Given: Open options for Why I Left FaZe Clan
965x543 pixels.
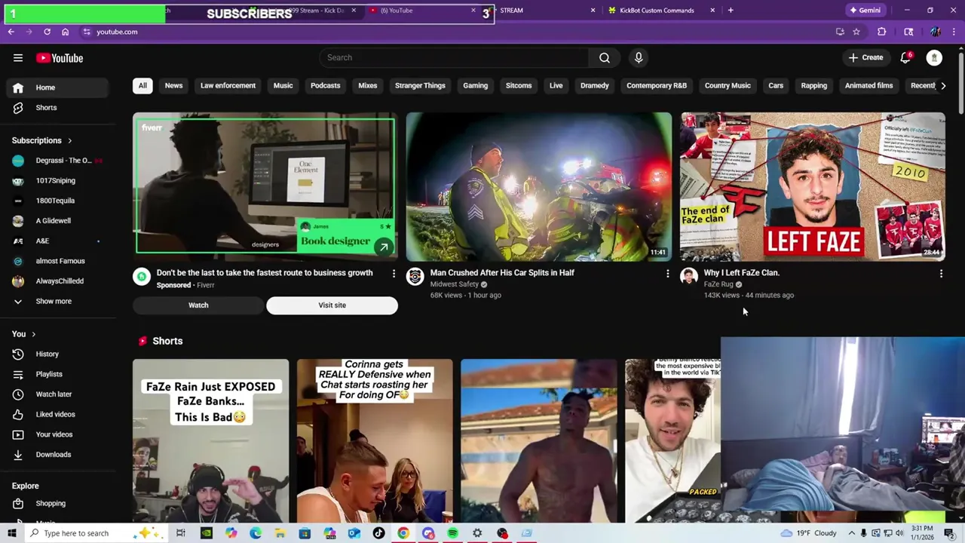Looking at the screenshot, I should tap(941, 274).
